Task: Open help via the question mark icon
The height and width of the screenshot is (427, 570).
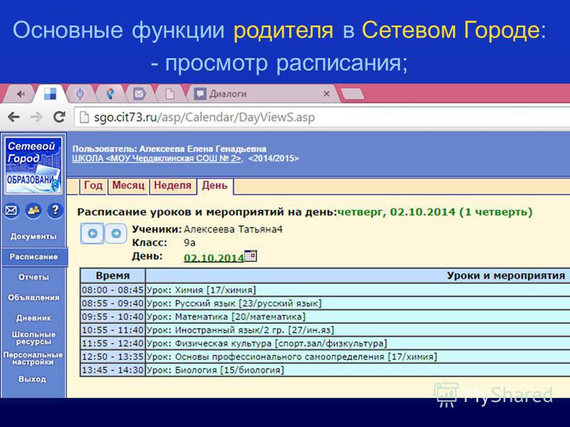Action: 56,210
